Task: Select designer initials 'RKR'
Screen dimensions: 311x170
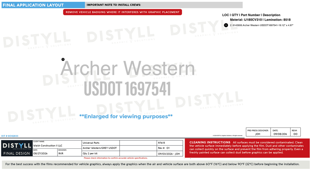Action: pos(61,154)
